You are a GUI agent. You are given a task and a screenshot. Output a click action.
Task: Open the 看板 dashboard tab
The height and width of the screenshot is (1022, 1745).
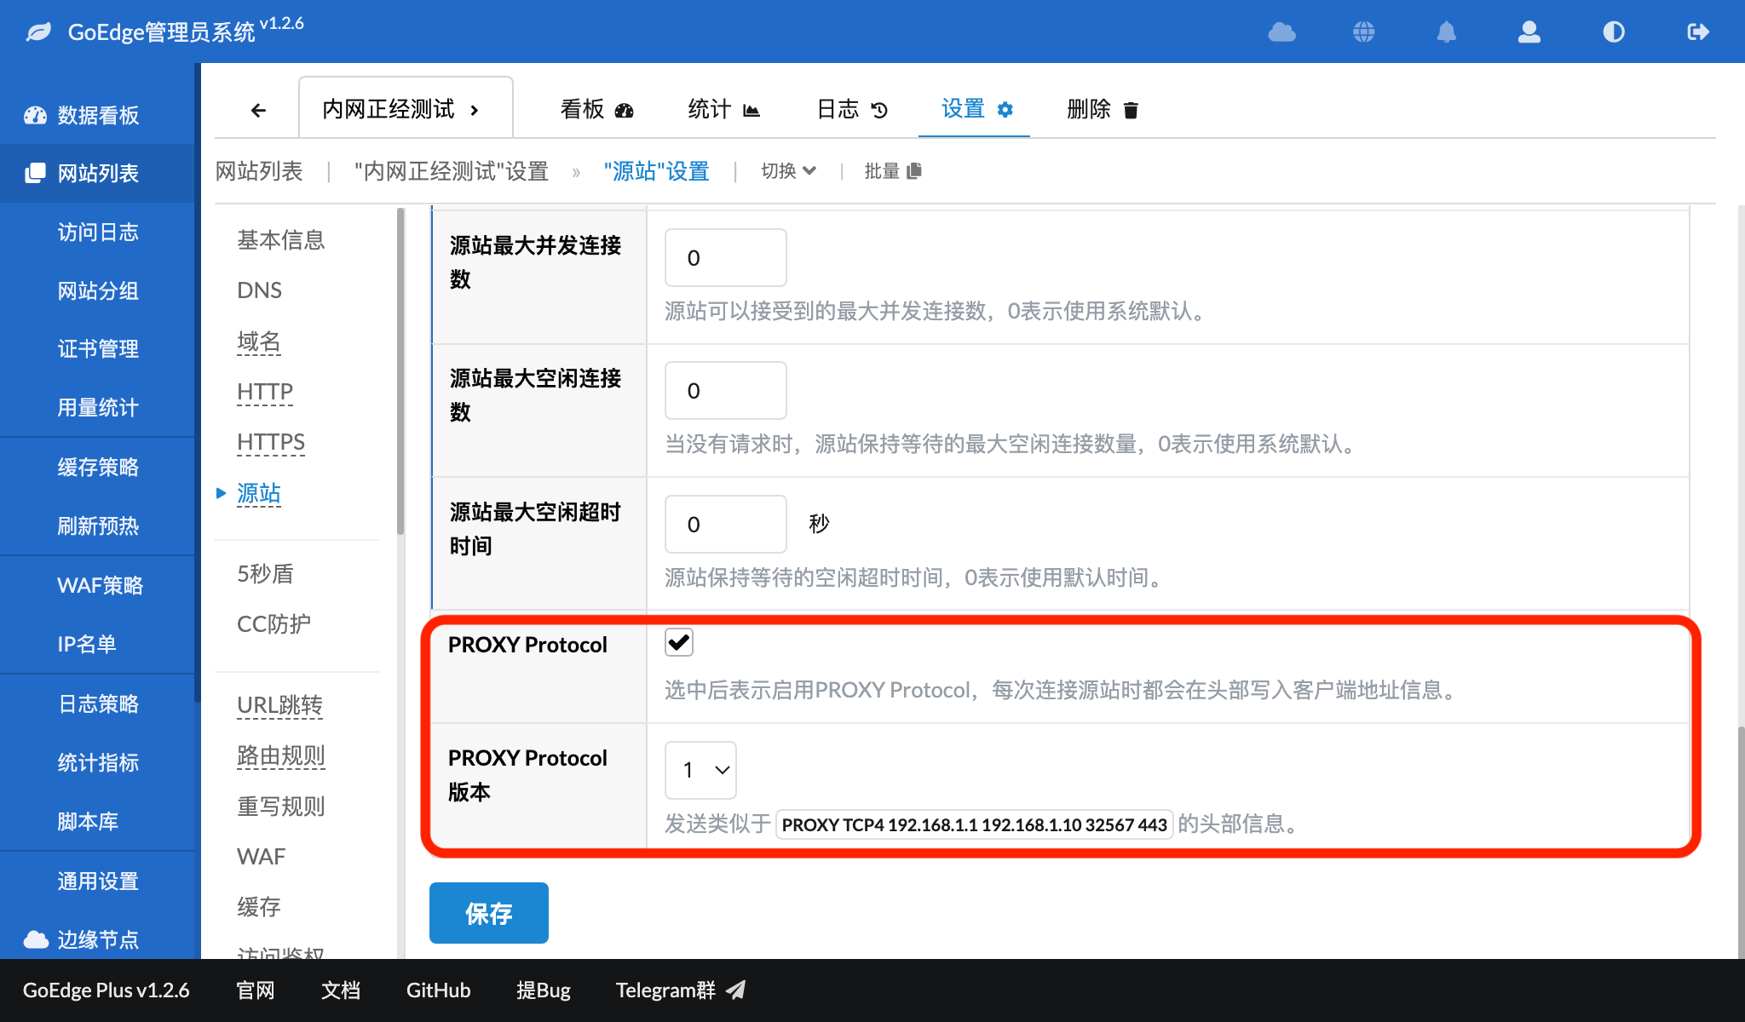click(x=596, y=109)
